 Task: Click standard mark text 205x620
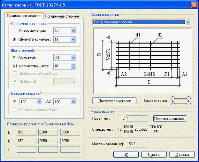click(141, 129)
